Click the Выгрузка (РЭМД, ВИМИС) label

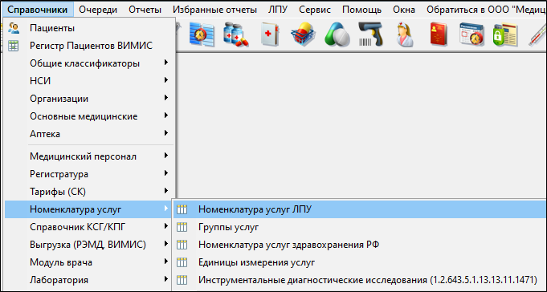point(88,245)
